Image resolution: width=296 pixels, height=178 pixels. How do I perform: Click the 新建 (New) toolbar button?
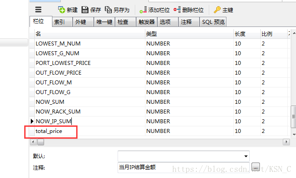68,10
